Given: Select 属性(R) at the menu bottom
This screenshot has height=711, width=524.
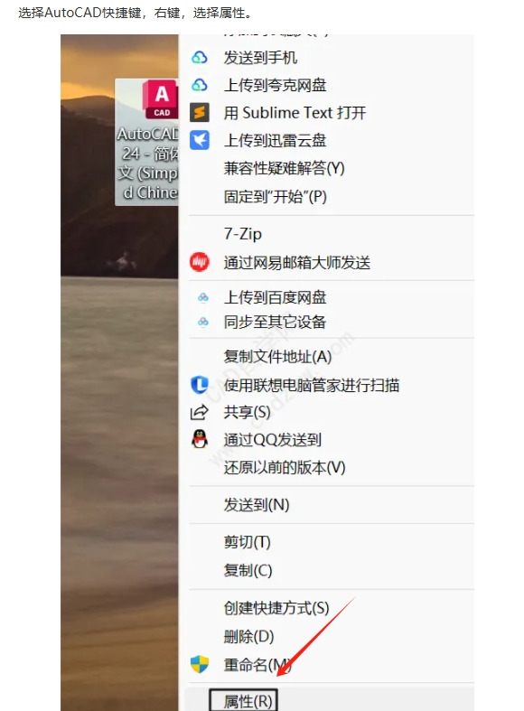Looking at the screenshot, I should tap(248, 701).
